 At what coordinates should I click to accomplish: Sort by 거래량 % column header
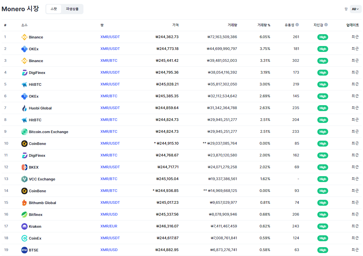(x=263, y=25)
